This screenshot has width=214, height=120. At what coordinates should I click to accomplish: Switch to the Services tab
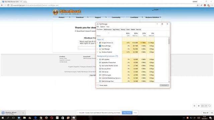click(138, 30)
